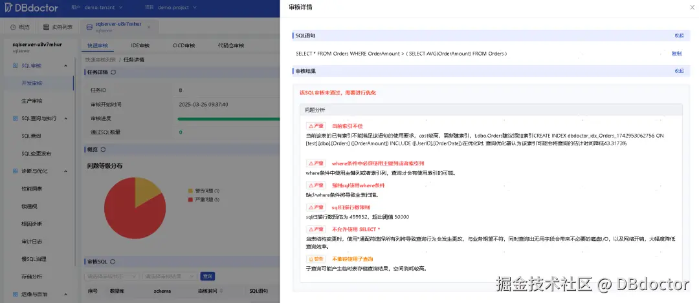Click the SELECT * FROM Orders SQL text
This screenshot has width=699, height=303.
tap(401, 54)
